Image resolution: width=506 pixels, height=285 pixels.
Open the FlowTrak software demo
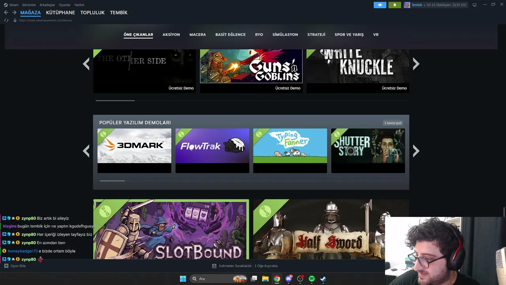click(x=212, y=151)
